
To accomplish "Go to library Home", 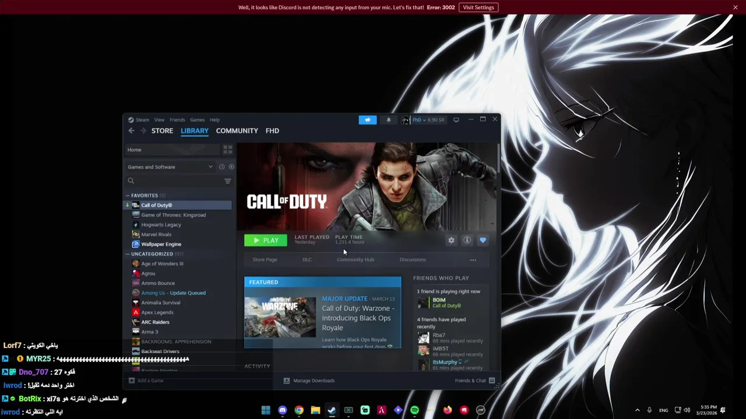I will 172,150.
